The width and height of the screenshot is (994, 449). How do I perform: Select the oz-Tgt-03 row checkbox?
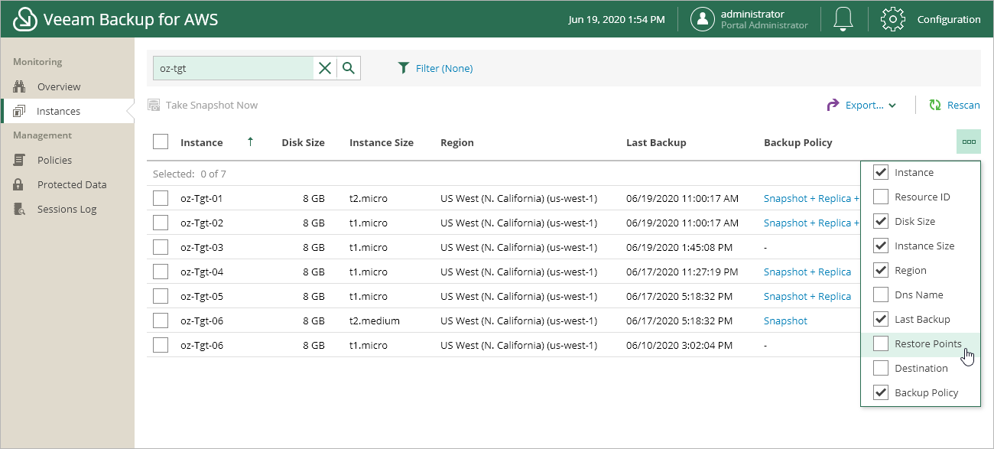click(x=161, y=247)
